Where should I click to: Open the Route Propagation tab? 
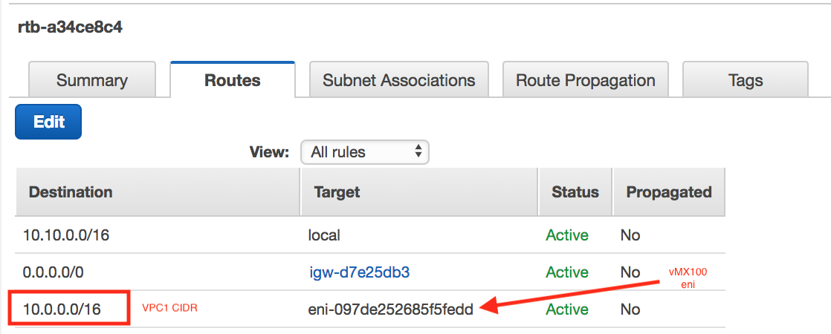tap(585, 80)
